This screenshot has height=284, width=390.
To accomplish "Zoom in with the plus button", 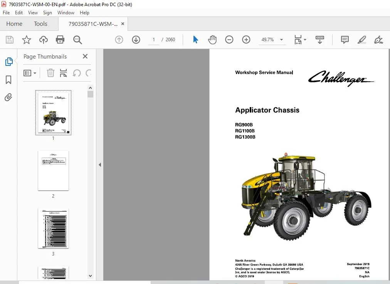I will pyautogui.click(x=246, y=40).
